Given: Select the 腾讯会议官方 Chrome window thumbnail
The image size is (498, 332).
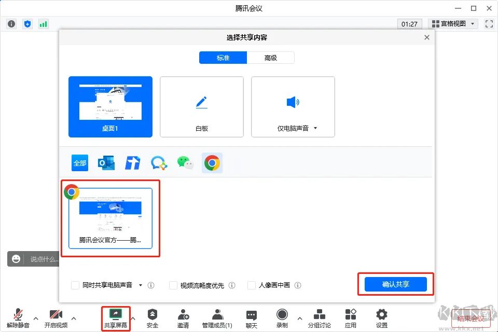Looking at the screenshot, I should [x=110, y=218].
